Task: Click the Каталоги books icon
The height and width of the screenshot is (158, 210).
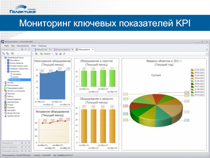Action: pyautogui.click(x=6, y=107)
